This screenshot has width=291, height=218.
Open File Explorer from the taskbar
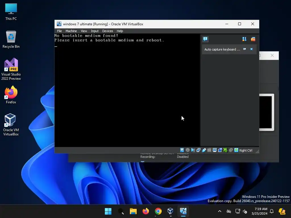click(133, 211)
